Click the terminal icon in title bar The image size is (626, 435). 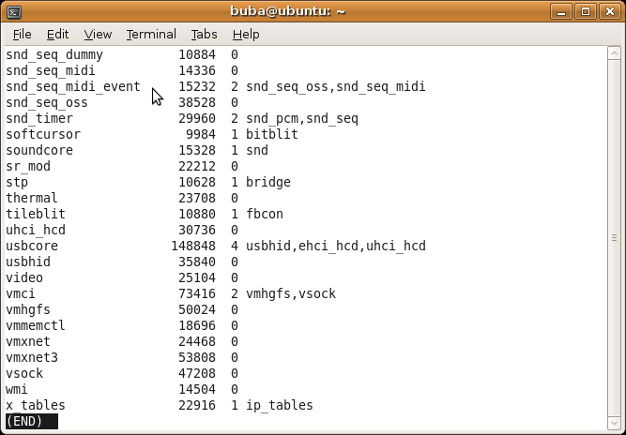tap(14, 12)
